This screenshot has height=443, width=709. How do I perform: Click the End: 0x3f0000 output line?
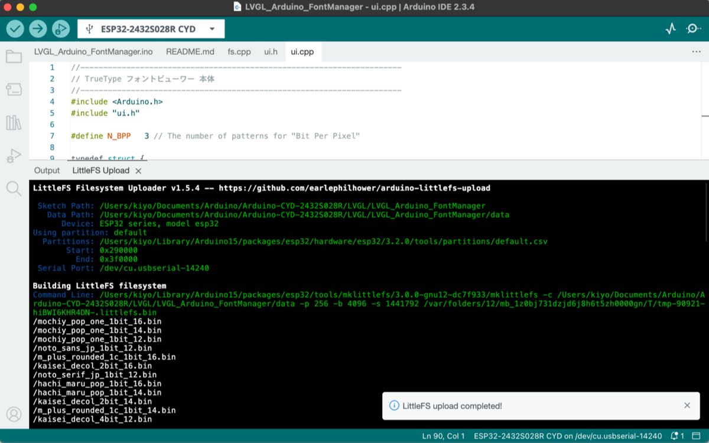click(x=107, y=259)
